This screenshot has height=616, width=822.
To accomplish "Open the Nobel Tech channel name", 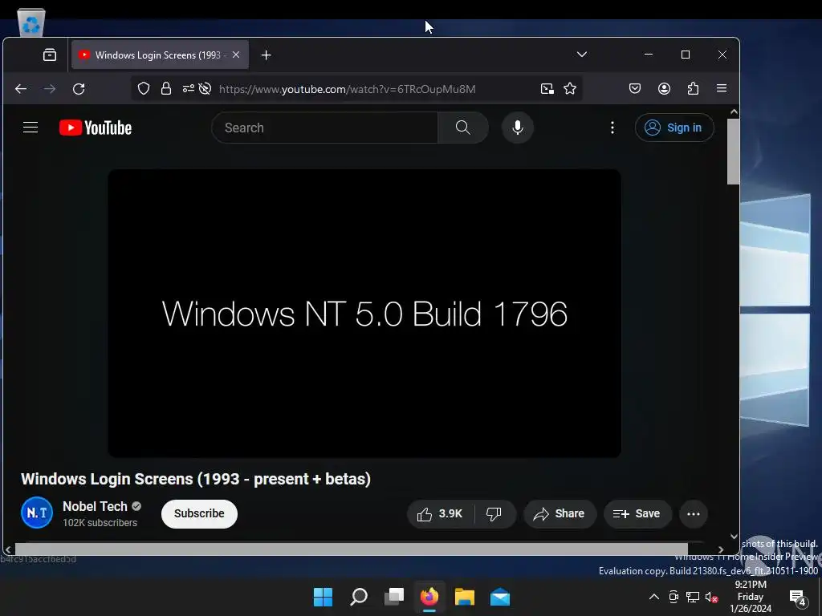I will click(x=95, y=506).
